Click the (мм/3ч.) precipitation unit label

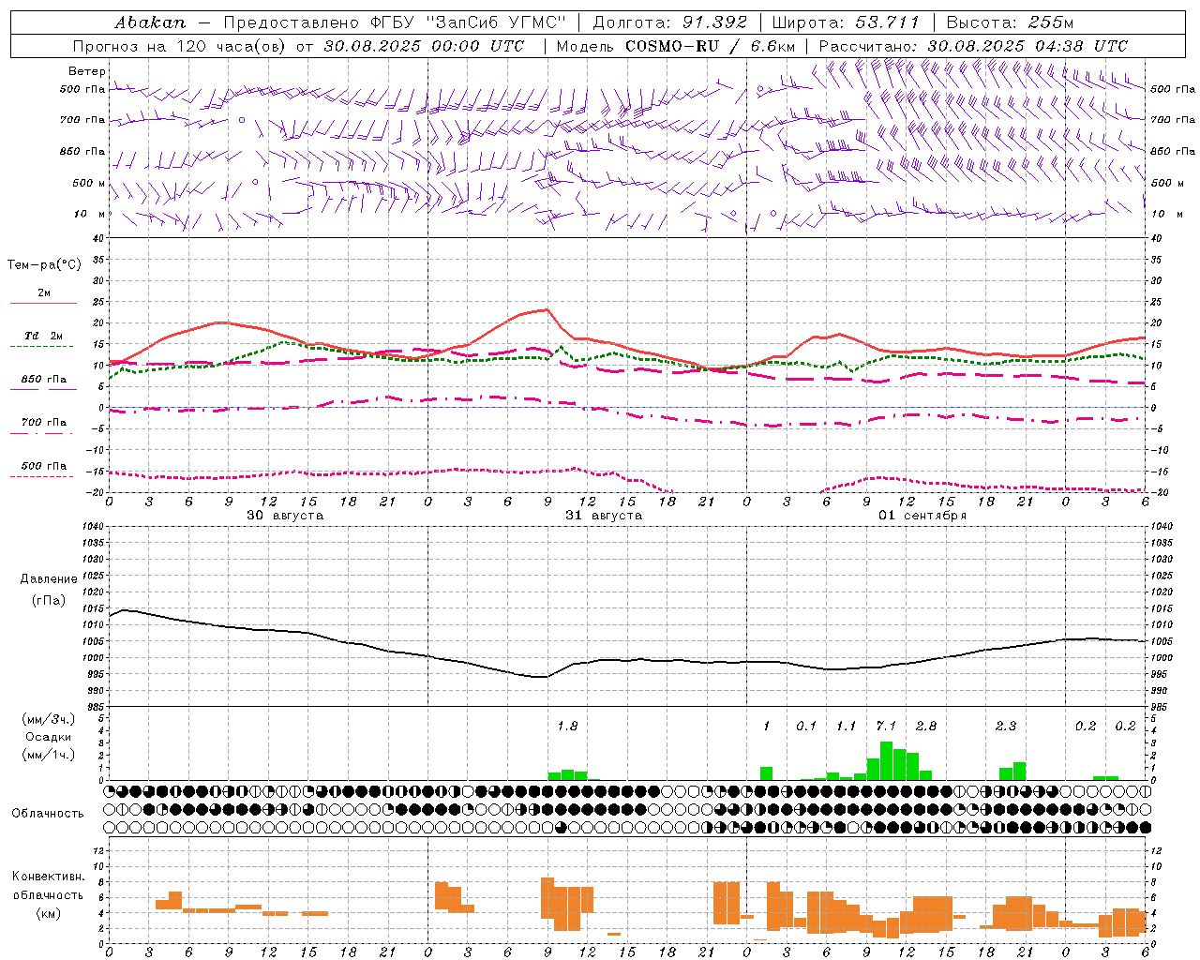[49, 719]
